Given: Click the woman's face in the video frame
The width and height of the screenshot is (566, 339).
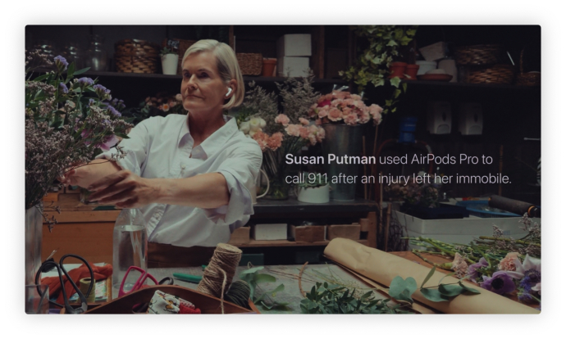Looking at the screenshot, I should click(x=203, y=84).
